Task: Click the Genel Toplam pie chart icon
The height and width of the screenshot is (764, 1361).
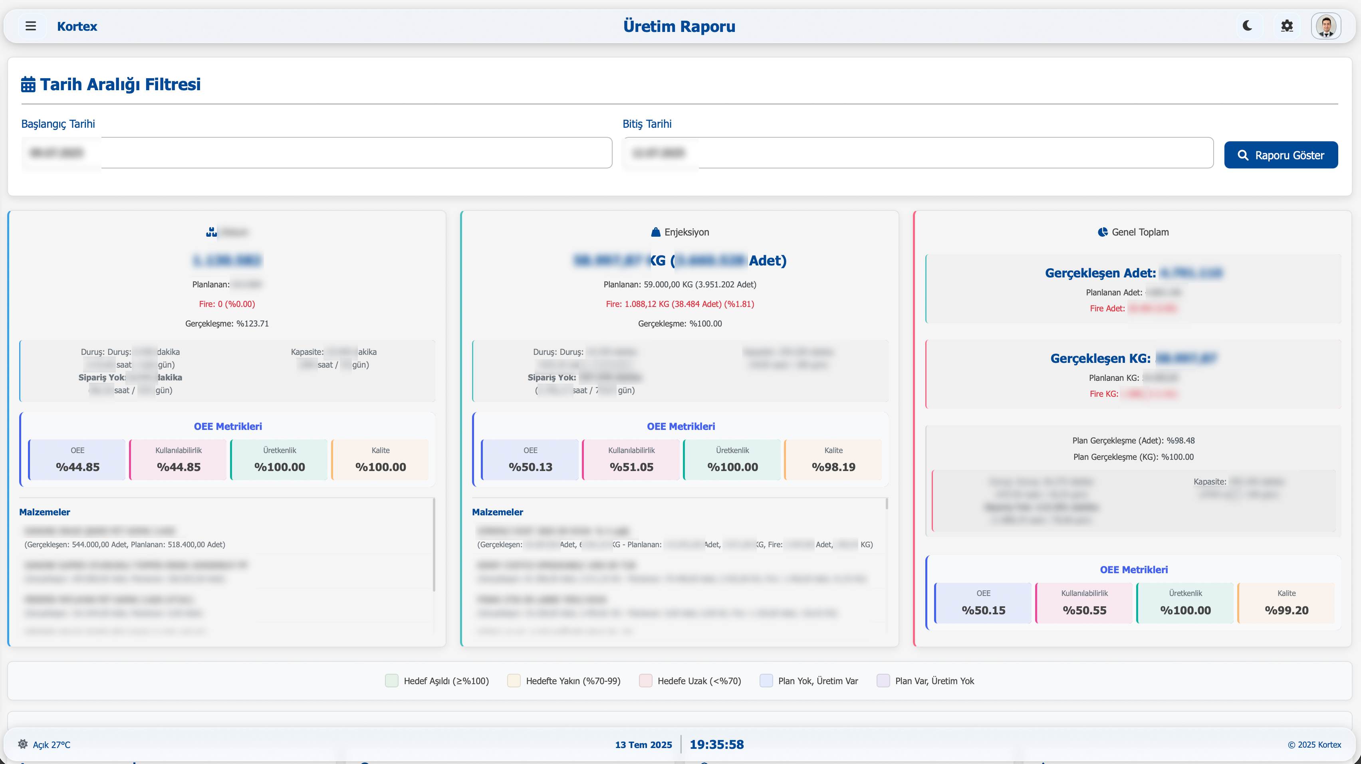Action: pyautogui.click(x=1103, y=232)
